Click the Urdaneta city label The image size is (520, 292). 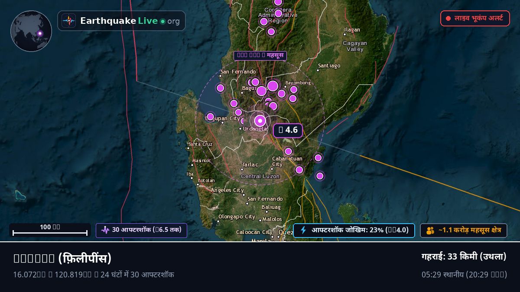(255, 128)
